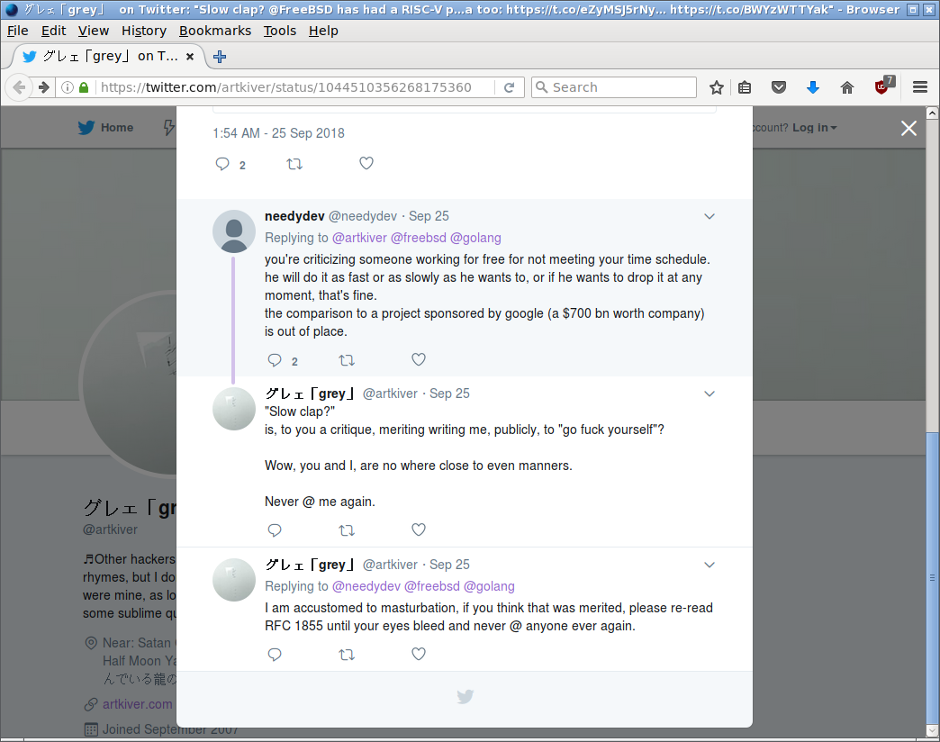Like the RFC 1855 tweet
The image size is (940, 742).
pos(419,654)
